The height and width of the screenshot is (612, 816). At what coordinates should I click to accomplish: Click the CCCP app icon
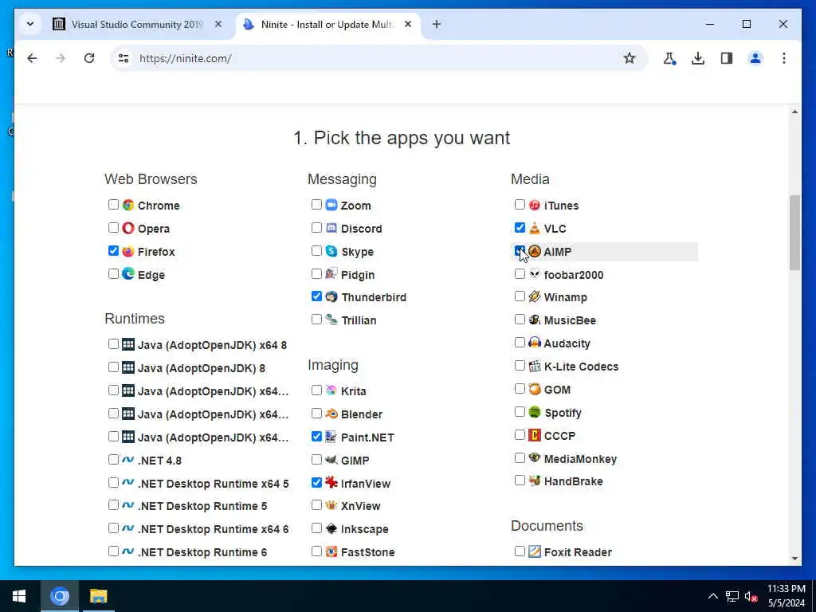click(x=535, y=435)
